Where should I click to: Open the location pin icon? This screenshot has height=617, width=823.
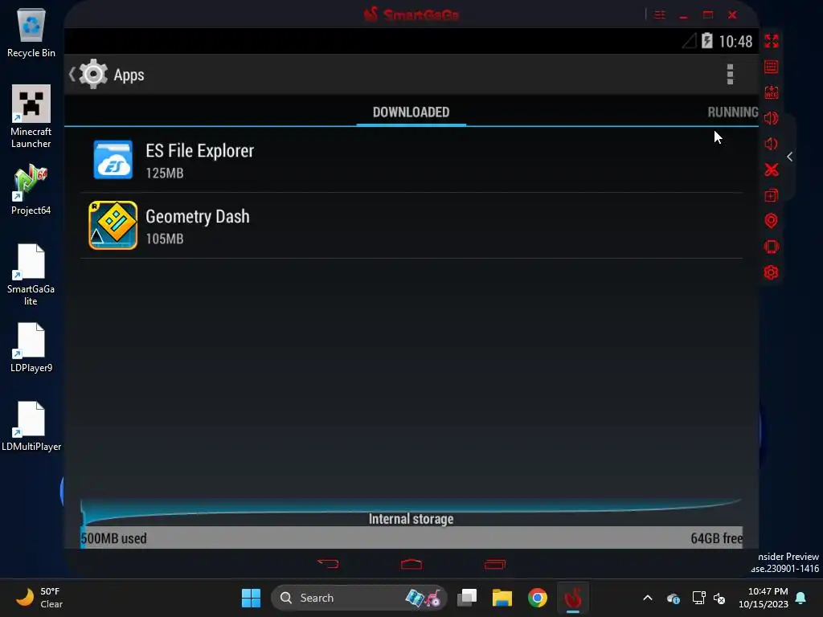click(771, 221)
